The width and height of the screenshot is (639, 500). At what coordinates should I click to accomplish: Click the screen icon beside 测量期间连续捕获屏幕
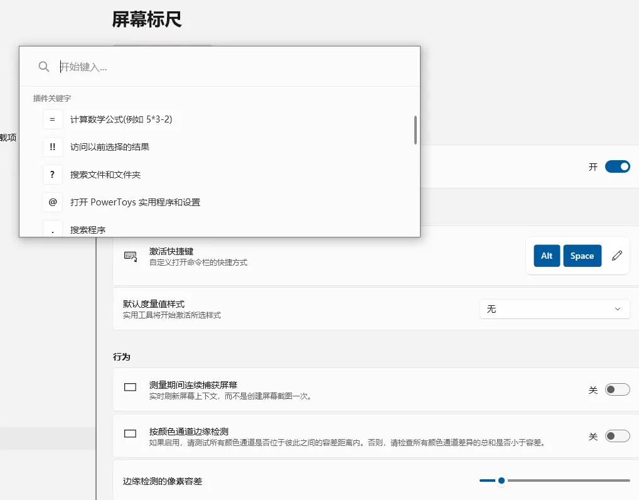(130, 387)
